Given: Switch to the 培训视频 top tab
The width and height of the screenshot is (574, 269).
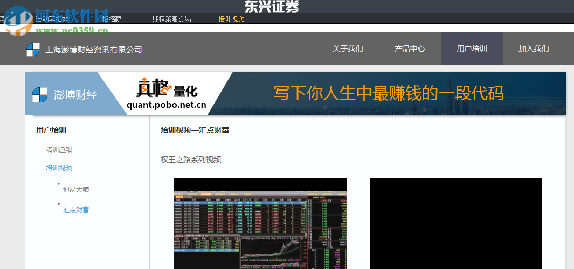Looking at the screenshot, I should [x=231, y=19].
